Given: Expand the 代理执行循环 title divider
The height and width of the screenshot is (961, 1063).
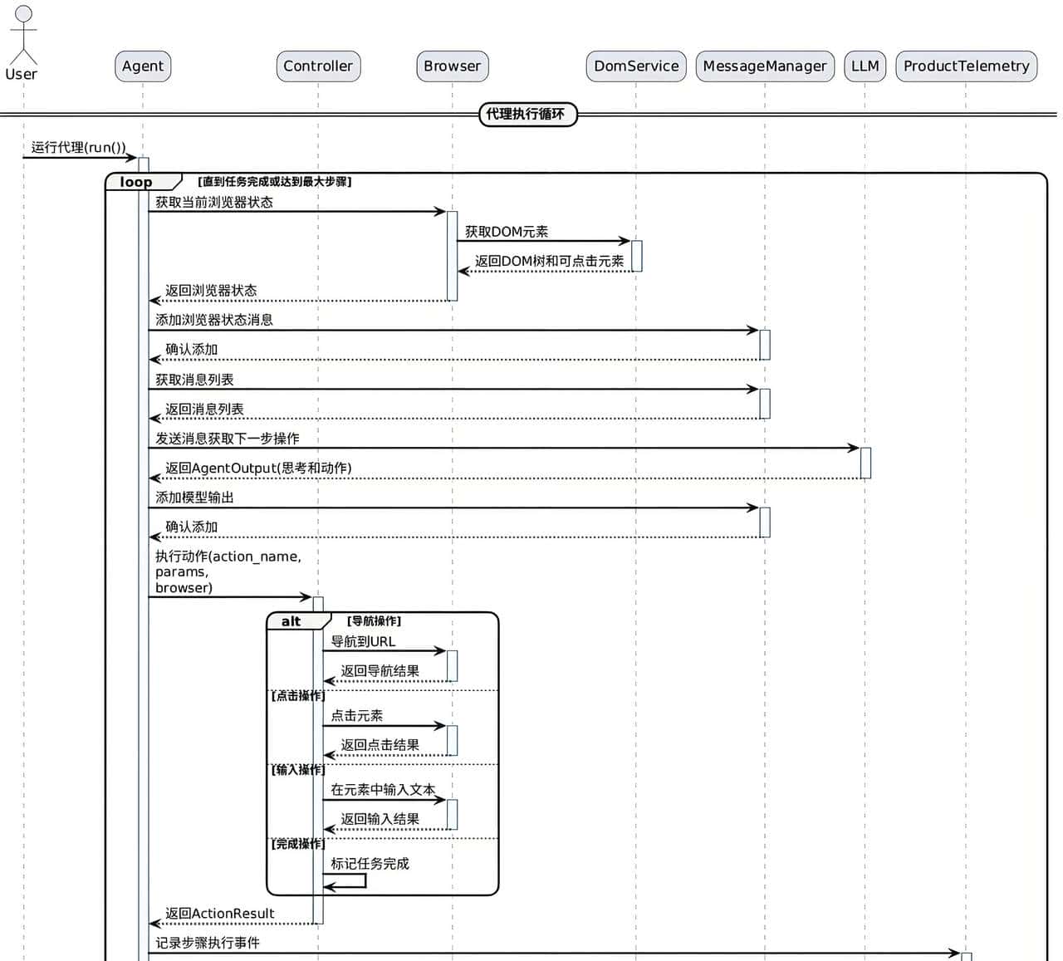Looking at the screenshot, I should 528,115.
